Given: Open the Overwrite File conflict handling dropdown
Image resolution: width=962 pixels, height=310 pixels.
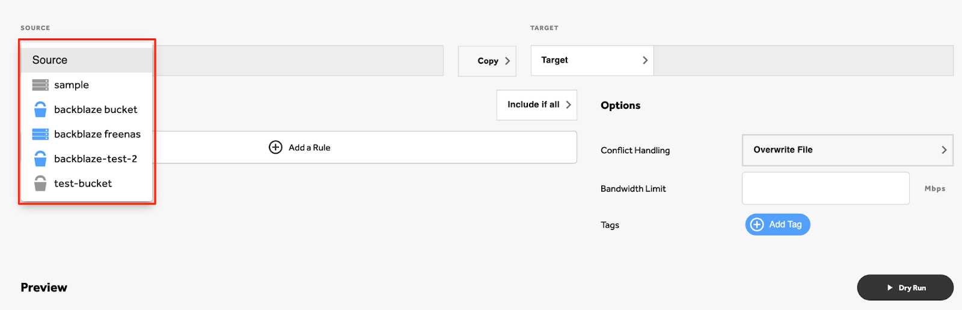Looking at the screenshot, I should point(848,150).
